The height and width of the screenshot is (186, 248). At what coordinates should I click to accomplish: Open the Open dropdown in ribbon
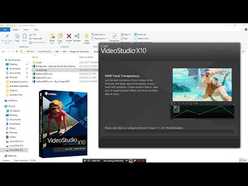click(126, 35)
